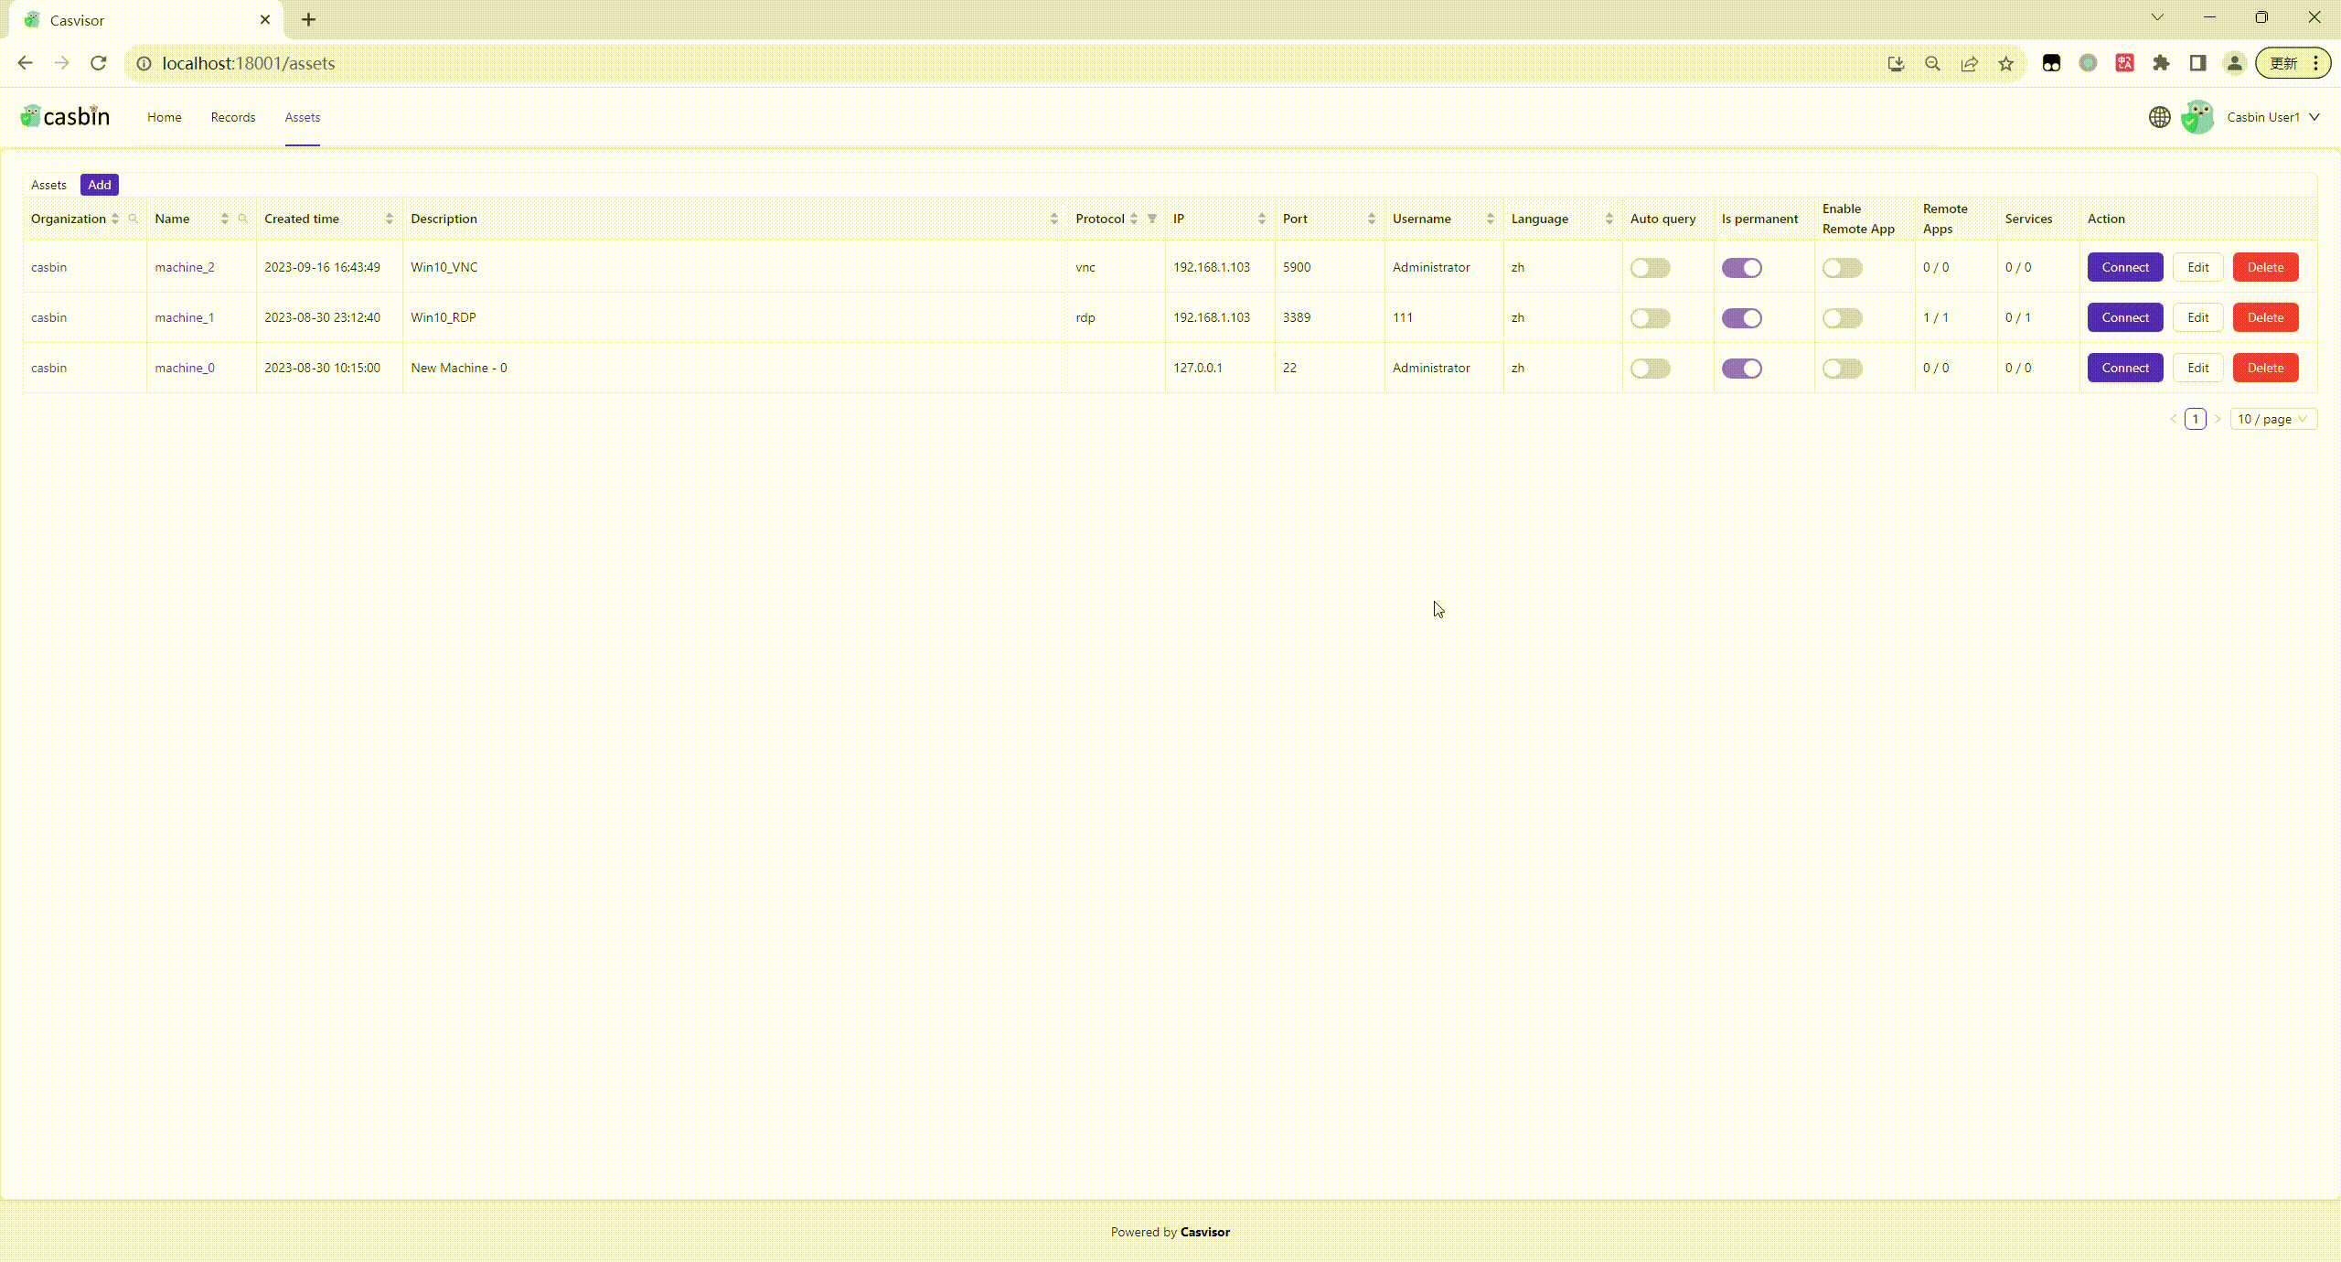The height and width of the screenshot is (1262, 2341).
Task: Open the 10 / page size dropdown
Action: 2272,418
